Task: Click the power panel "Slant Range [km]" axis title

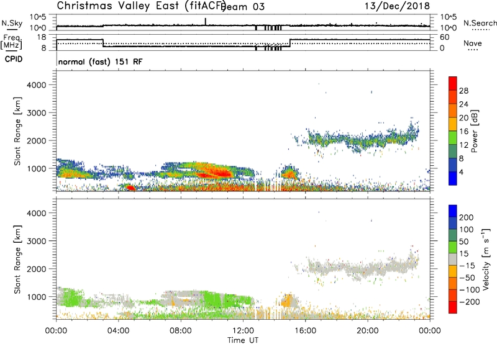Action: pyautogui.click(x=17, y=131)
